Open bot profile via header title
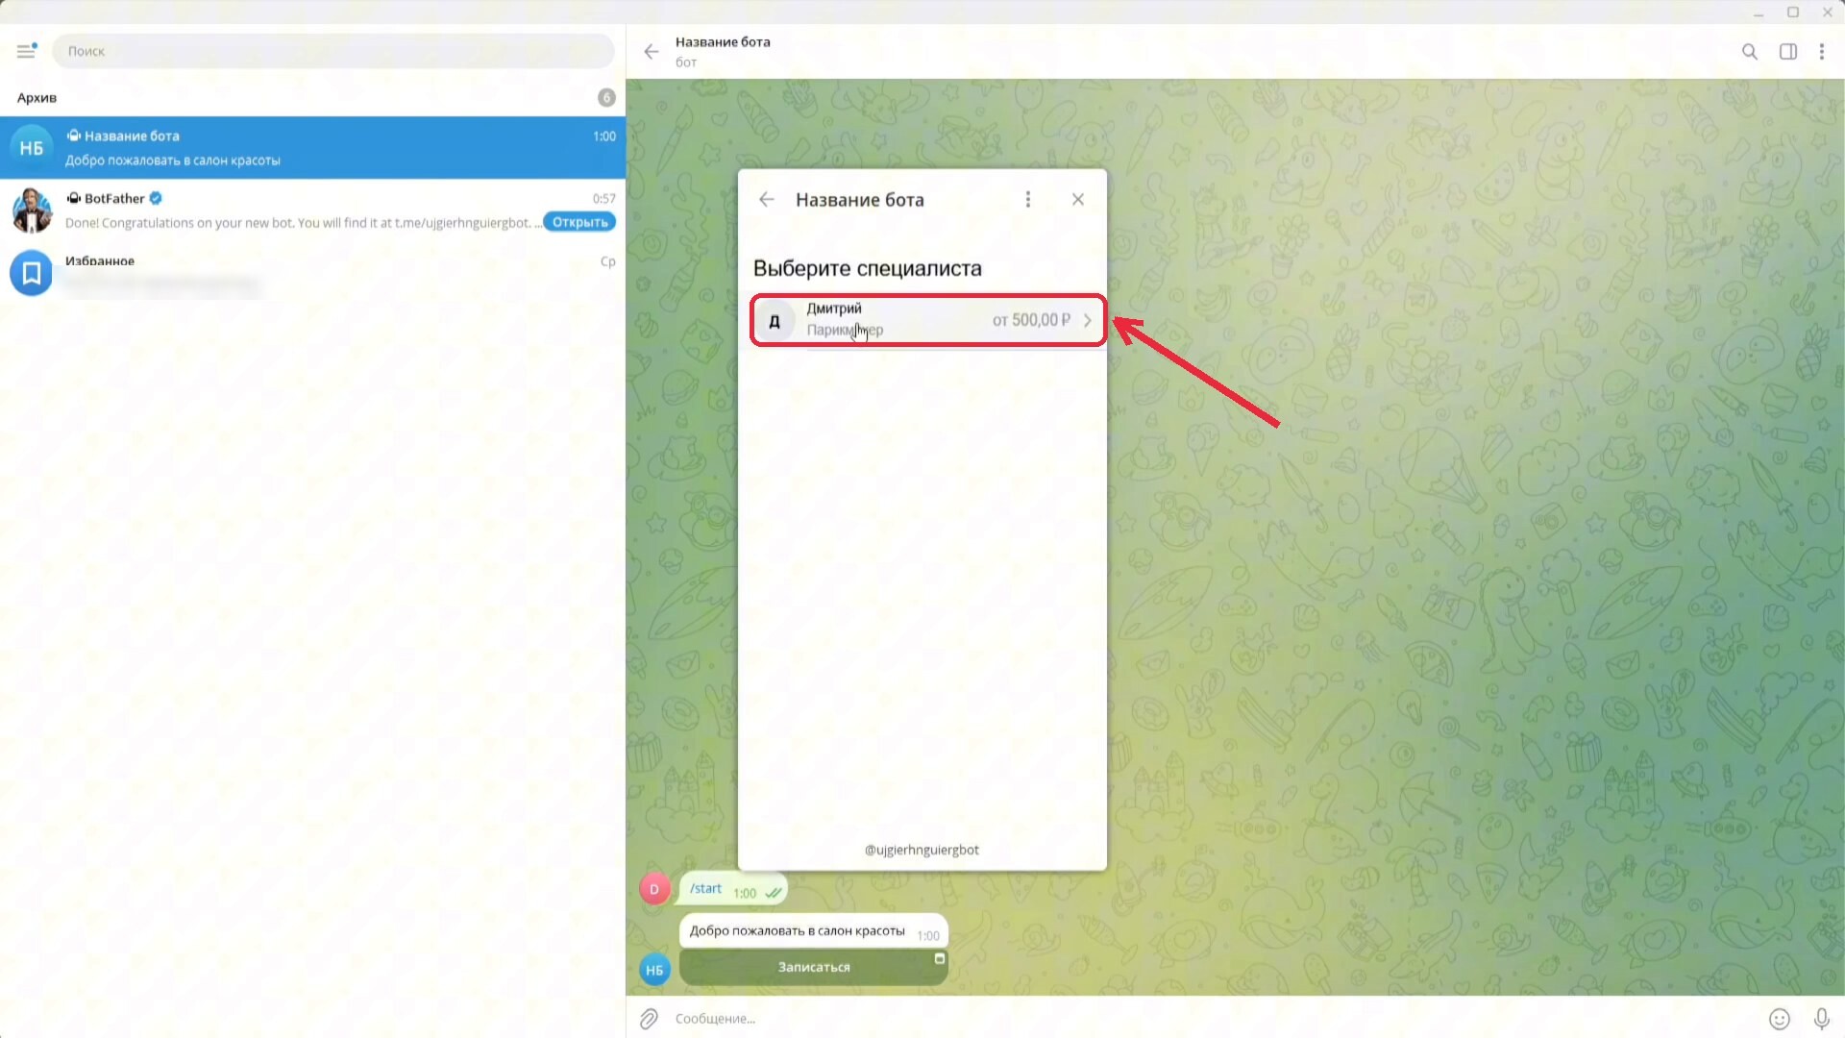Screen dimensions: 1845x1038 pyautogui.click(x=723, y=41)
